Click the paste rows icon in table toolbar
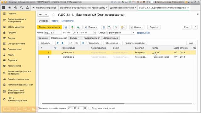 coord(77,43)
